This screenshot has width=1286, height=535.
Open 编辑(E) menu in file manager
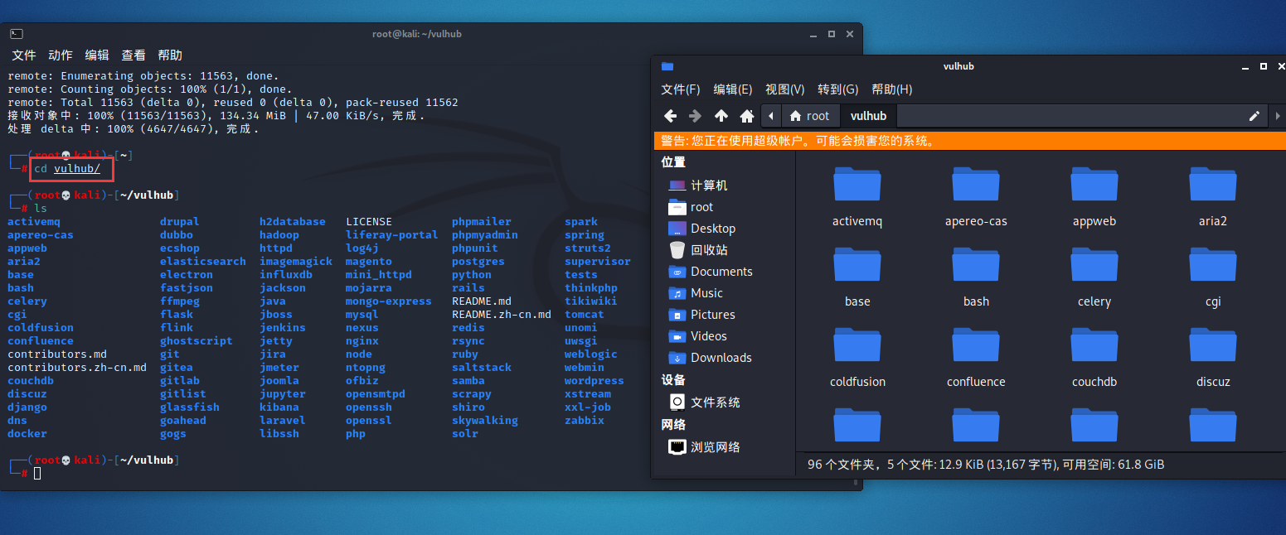tap(733, 89)
